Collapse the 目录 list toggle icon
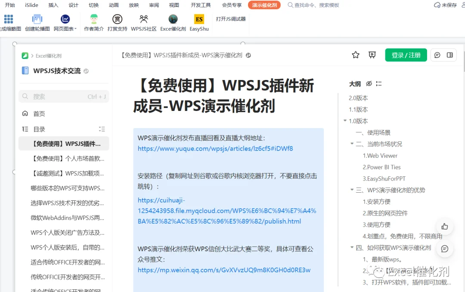 tap(102, 129)
